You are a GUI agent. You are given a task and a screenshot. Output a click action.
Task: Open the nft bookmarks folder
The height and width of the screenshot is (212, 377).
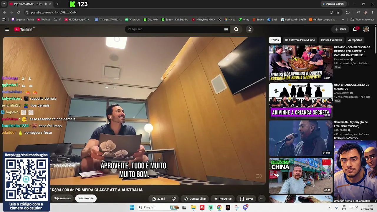pyautogui.click(x=57, y=20)
